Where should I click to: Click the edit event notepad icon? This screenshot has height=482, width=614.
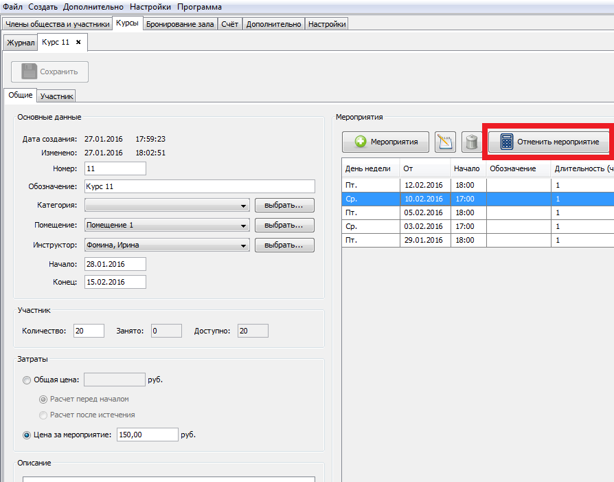(445, 142)
